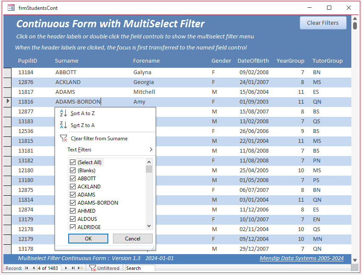Image resolution: width=362 pixels, height=275 pixels.
Task: Click the record number box 4 of 1483
Action: [x=49, y=268]
